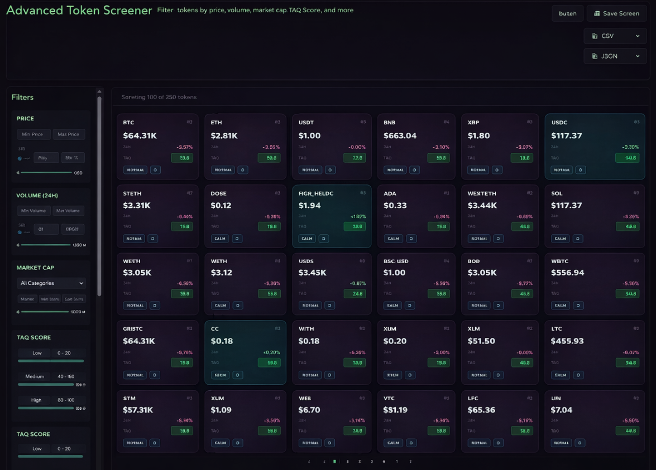
Task: Click the JSON file icon in the export panel
Action: pyautogui.click(x=594, y=56)
